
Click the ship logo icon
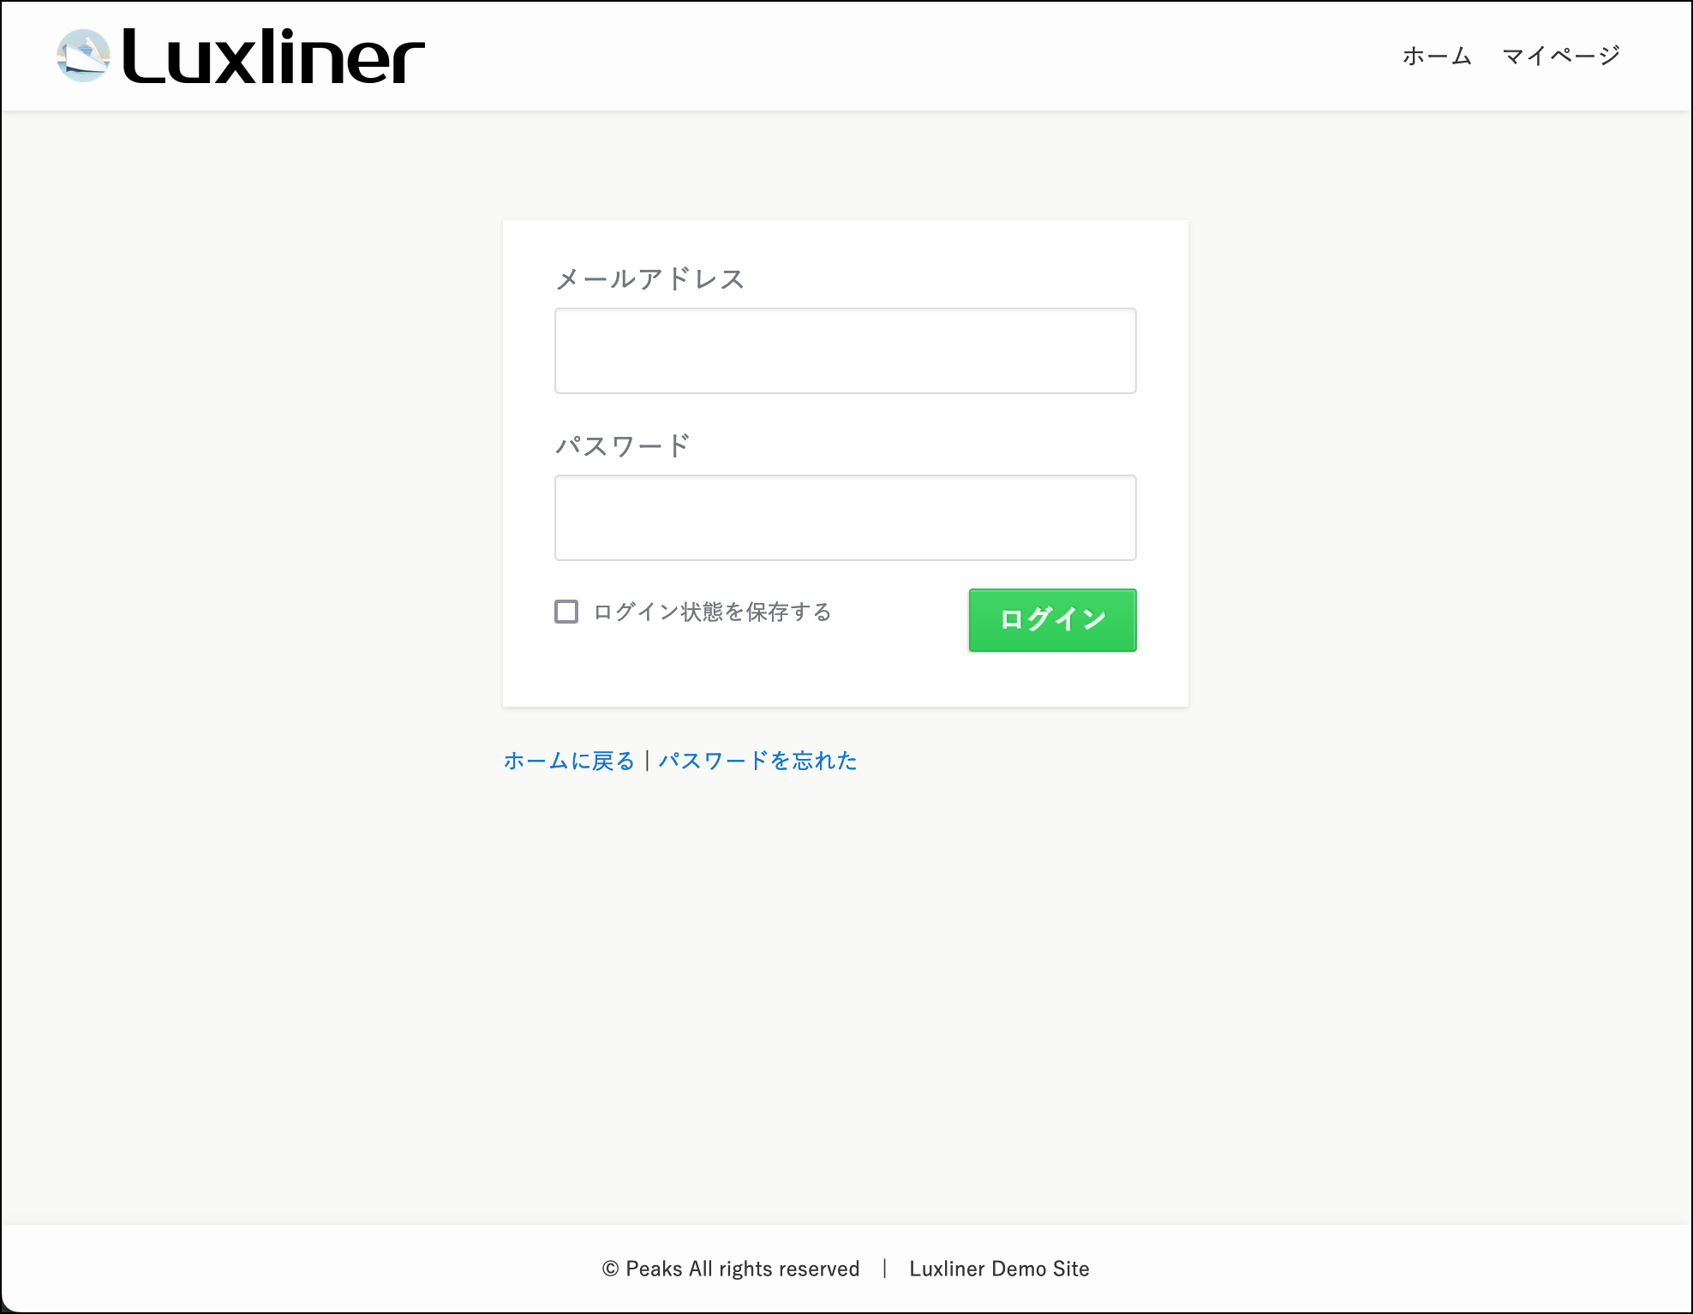(x=83, y=57)
